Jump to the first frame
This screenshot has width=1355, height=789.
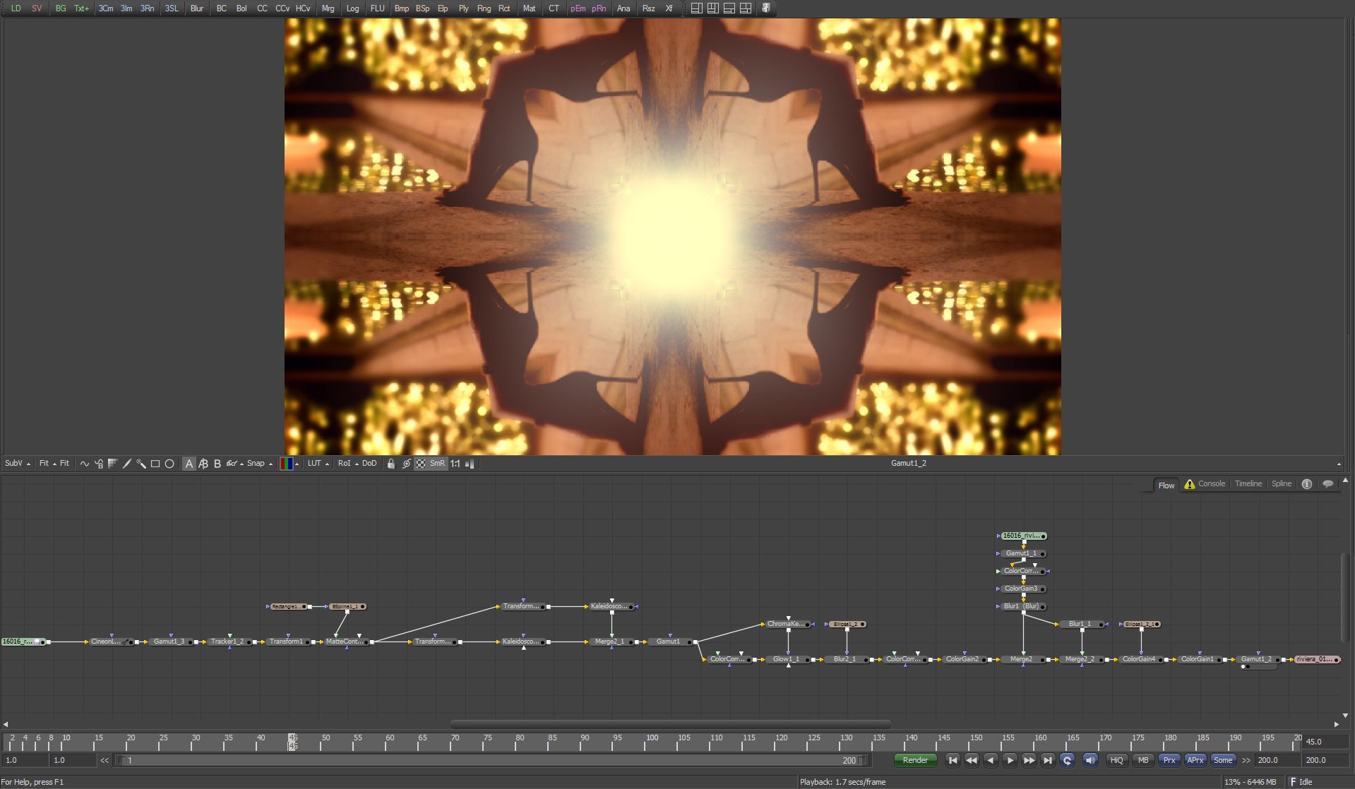tap(953, 760)
